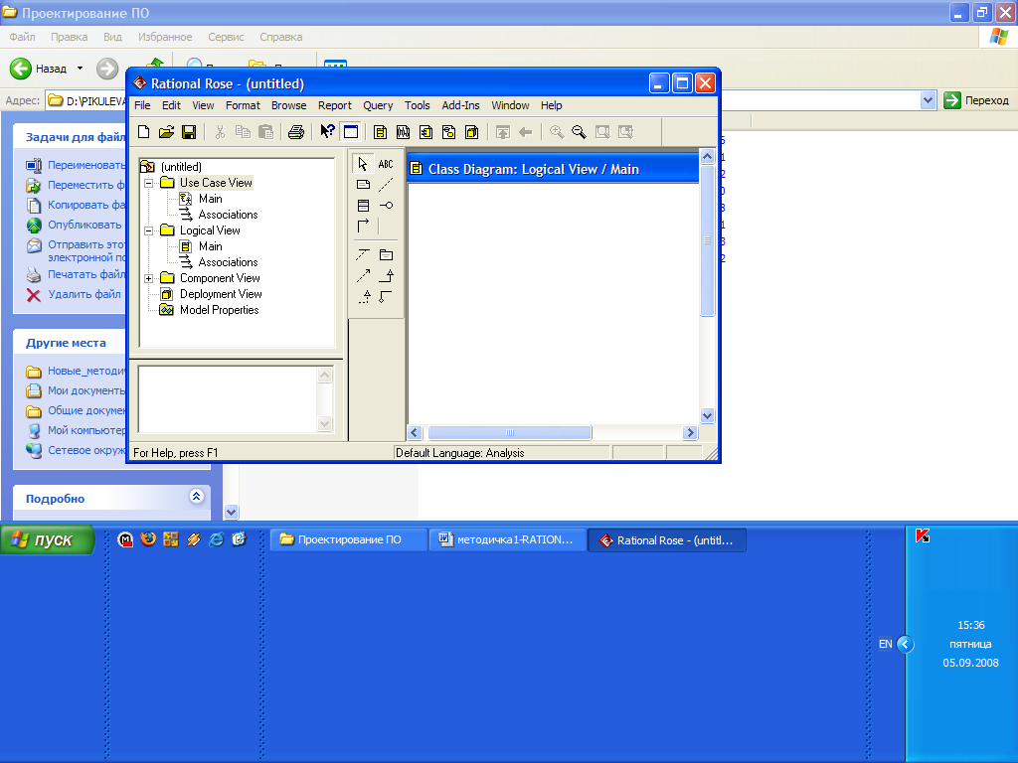Select Associations under Logical View

(x=228, y=262)
